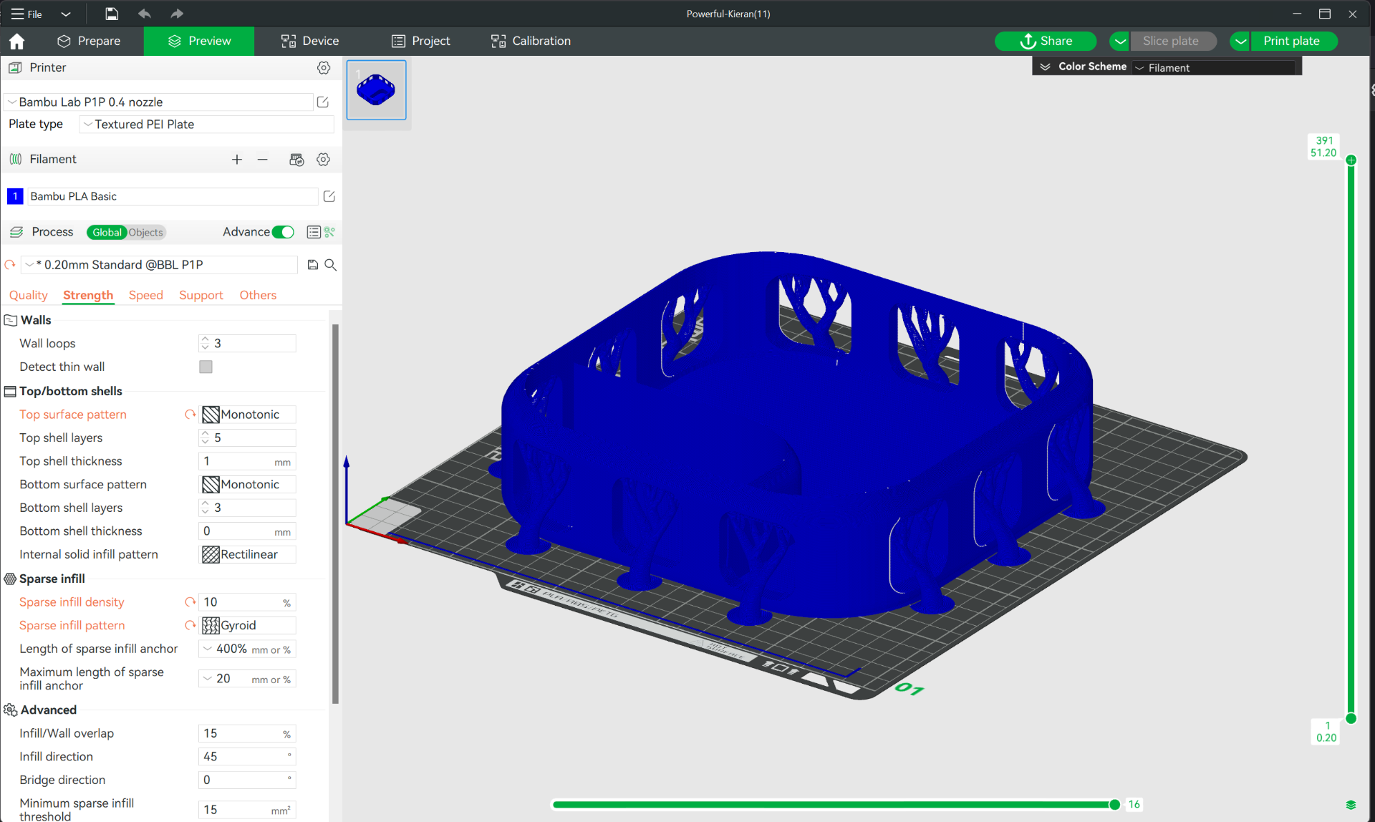The height and width of the screenshot is (822, 1375).
Task: Switch to the Support settings tab
Action: pos(201,295)
